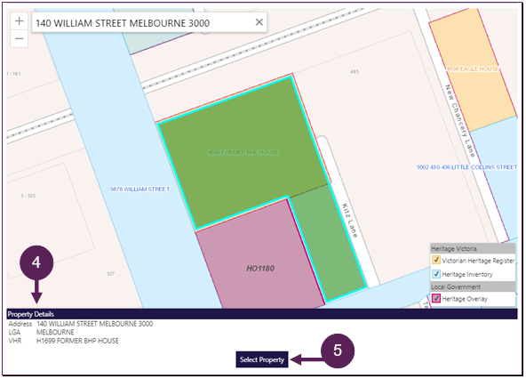Click the Select Property button

click(261, 359)
